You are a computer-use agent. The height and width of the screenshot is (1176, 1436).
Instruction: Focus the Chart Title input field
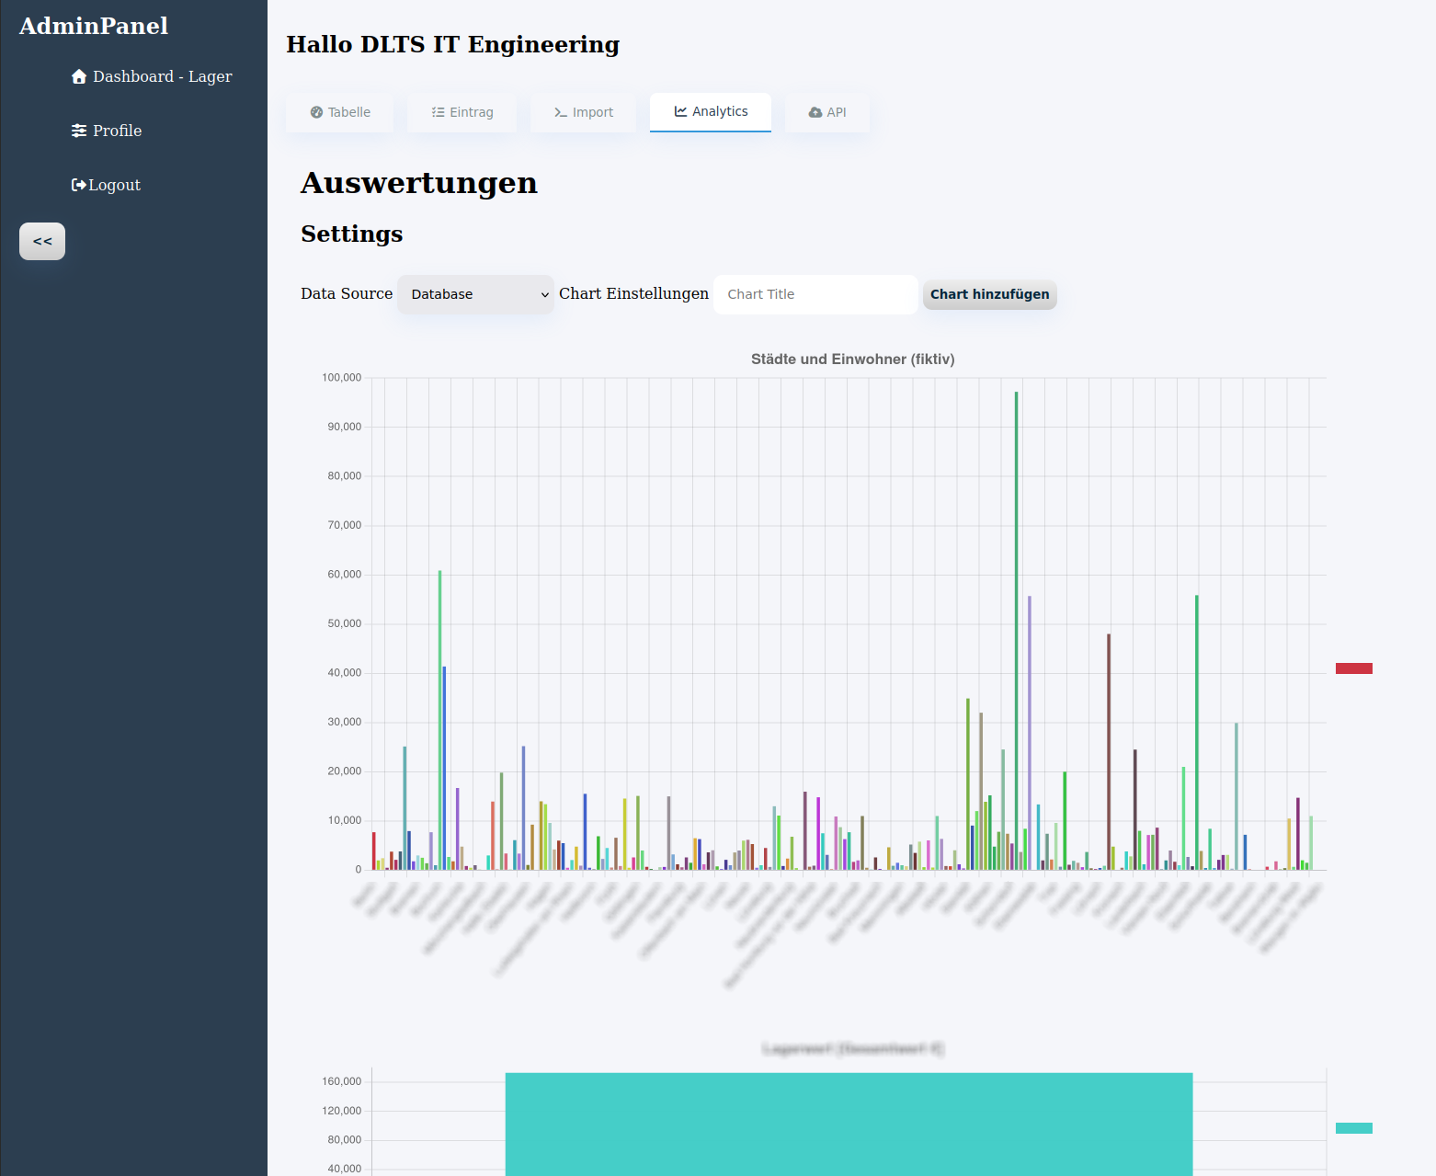coord(815,294)
